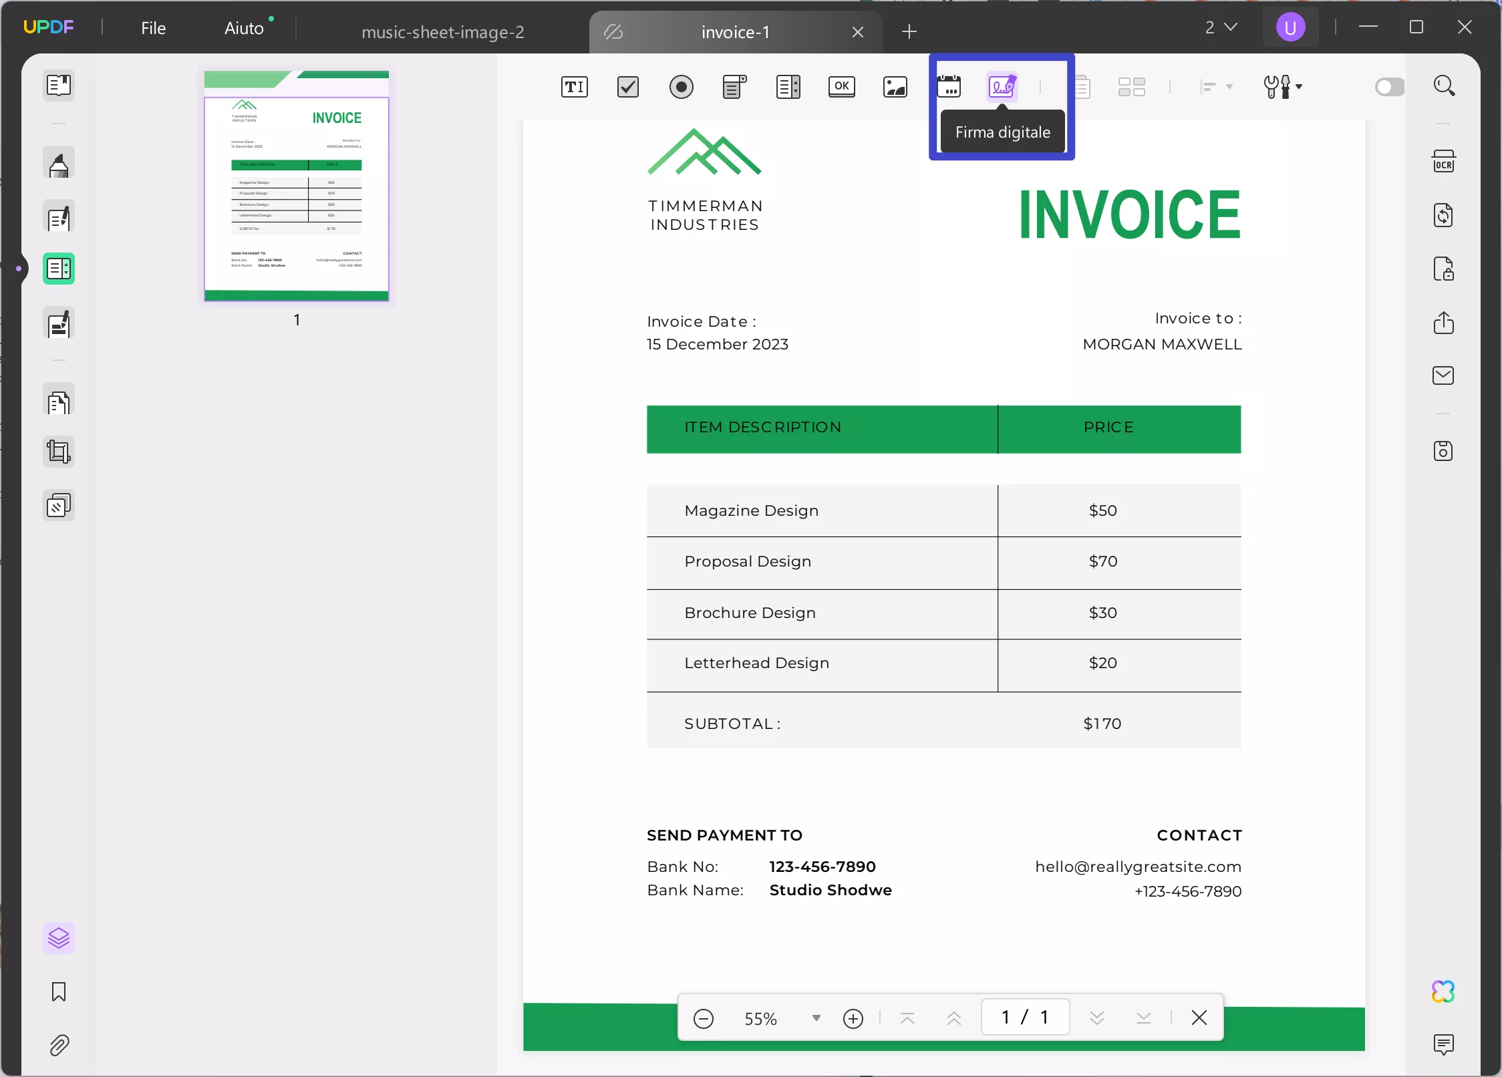
Task: Select the Text Field form tool
Action: 575,87
